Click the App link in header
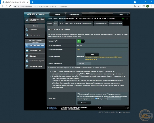The image size is (154, 123). point(123,19)
